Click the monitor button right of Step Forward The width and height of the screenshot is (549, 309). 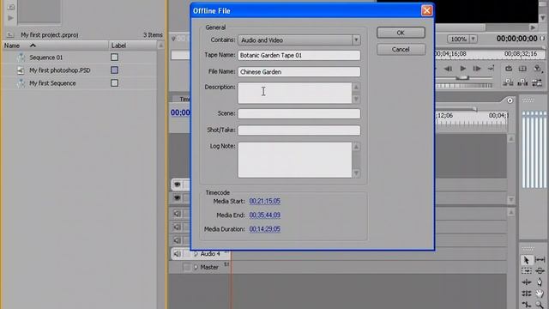point(491,69)
